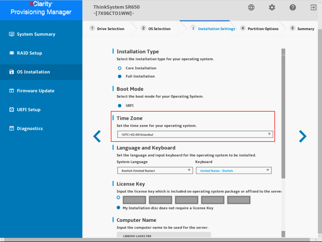322x242 pixels.
Task: Open the help question mark icon
Action: [x=293, y=7]
